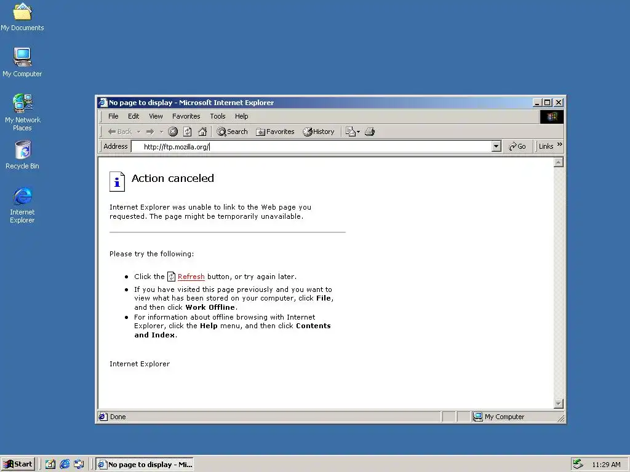Open the Forward history dropdown arrow
The width and height of the screenshot is (630, 472).
coord(162,132)
